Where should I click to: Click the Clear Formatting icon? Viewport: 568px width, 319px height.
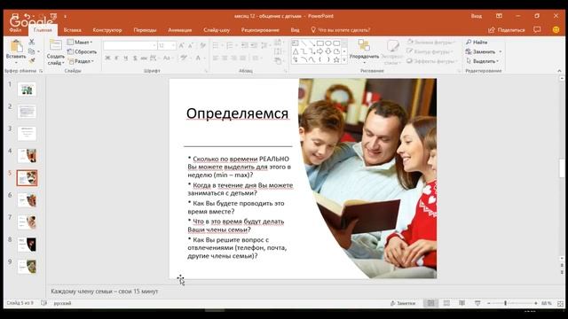pyautogui.click(x=203, y=45)
